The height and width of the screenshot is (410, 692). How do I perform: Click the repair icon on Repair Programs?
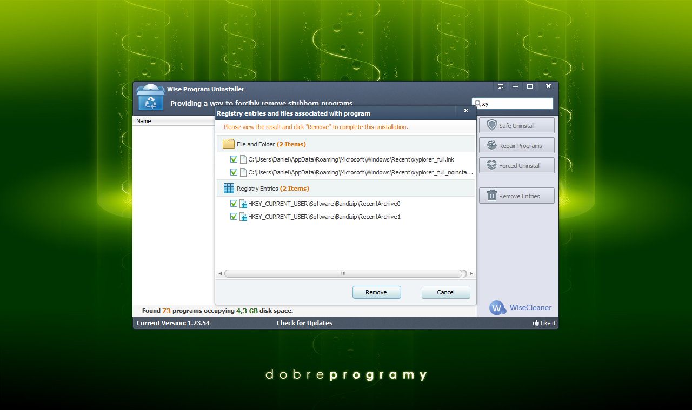click(491, 145)
